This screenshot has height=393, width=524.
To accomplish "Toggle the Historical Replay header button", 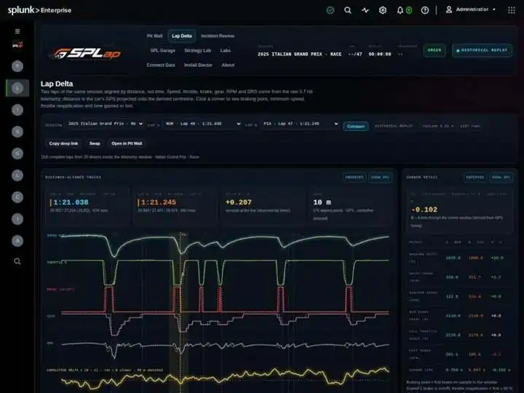I will point(482,50).
